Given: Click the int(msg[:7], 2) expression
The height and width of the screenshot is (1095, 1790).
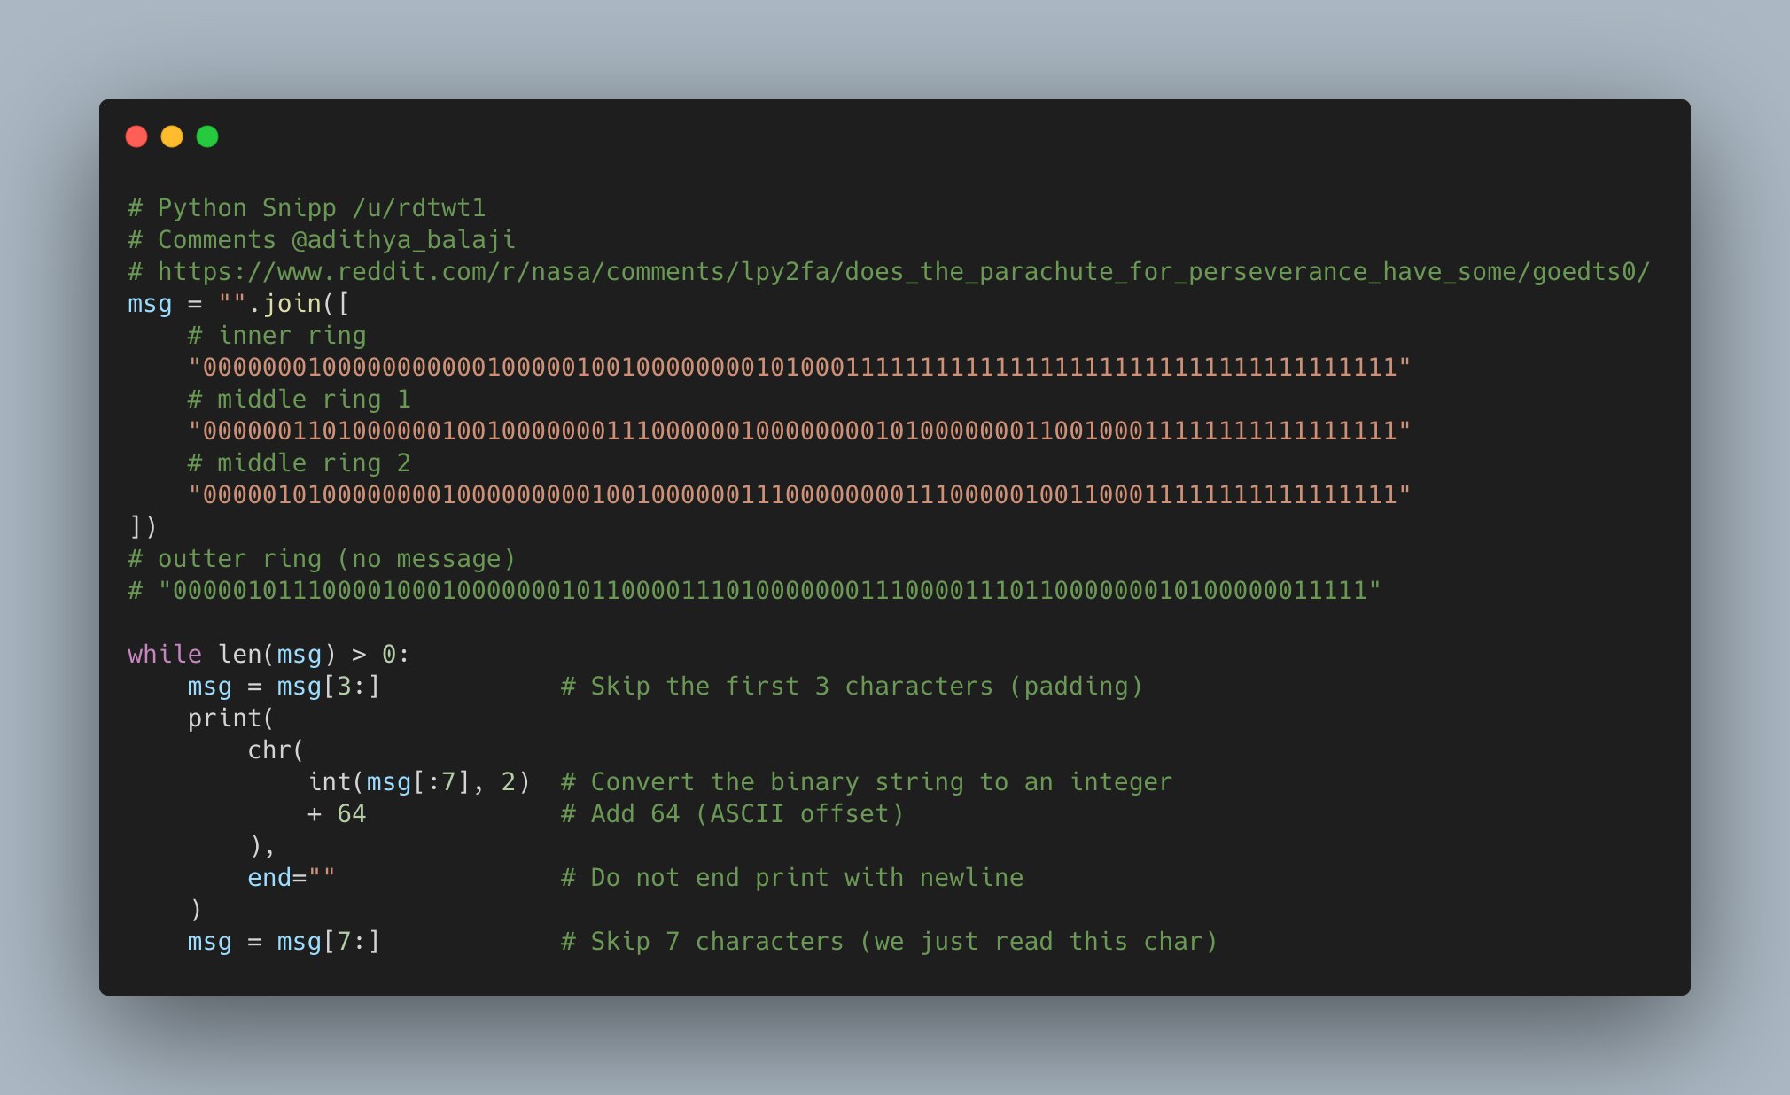Looking at the screenshot, I should 418,782.
